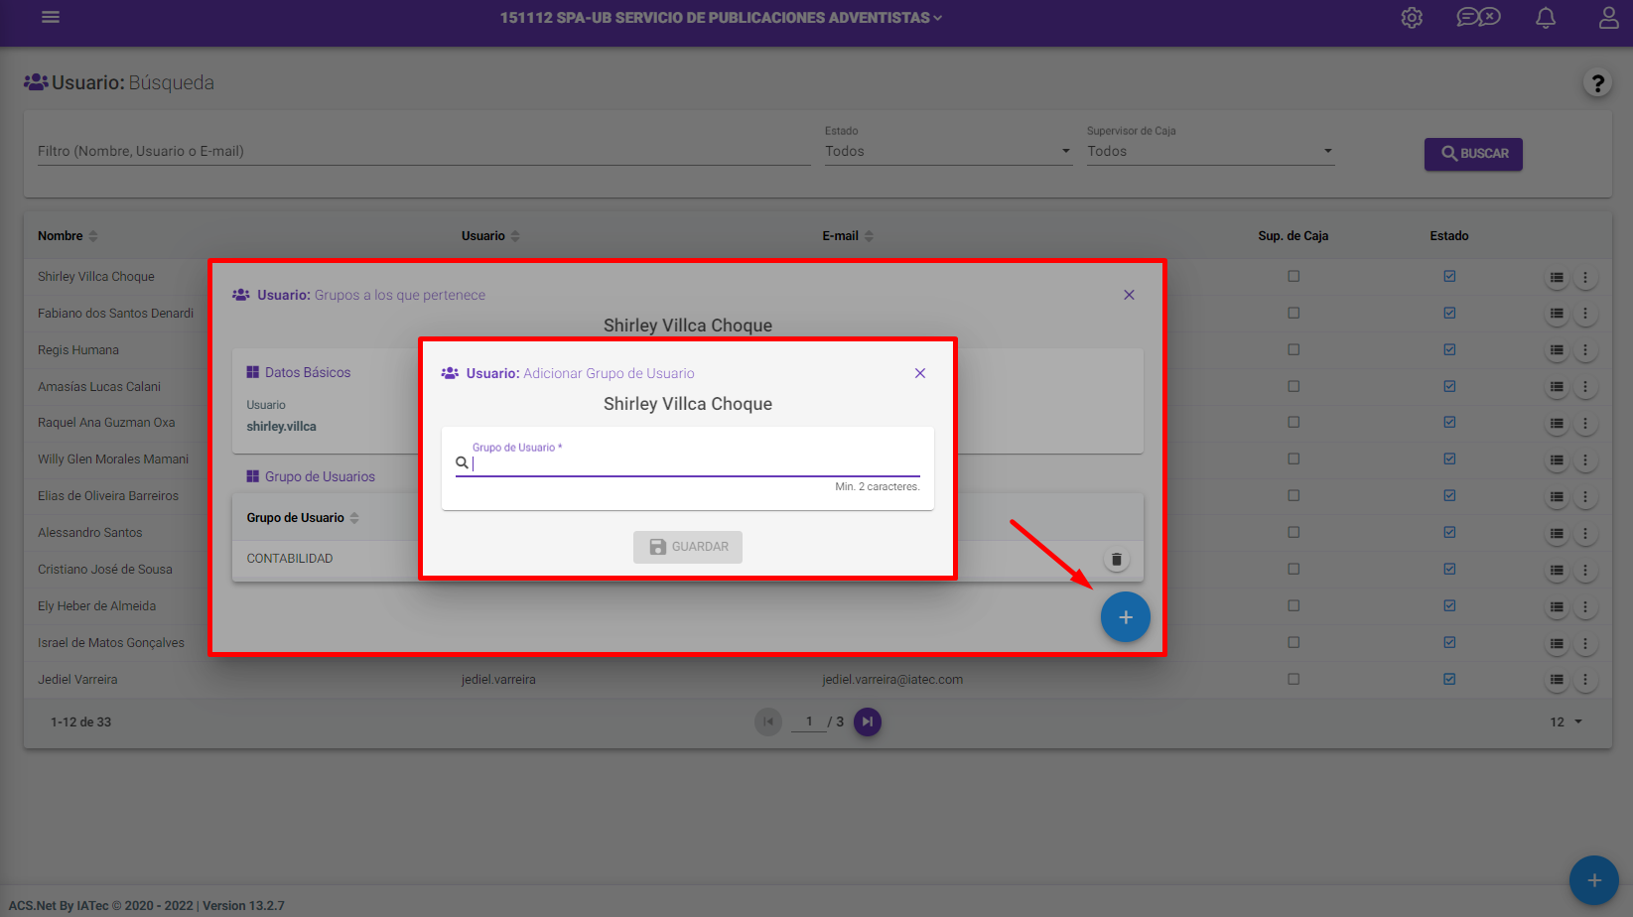
Task: Click the Estado column header
Action: (1449, 236)
